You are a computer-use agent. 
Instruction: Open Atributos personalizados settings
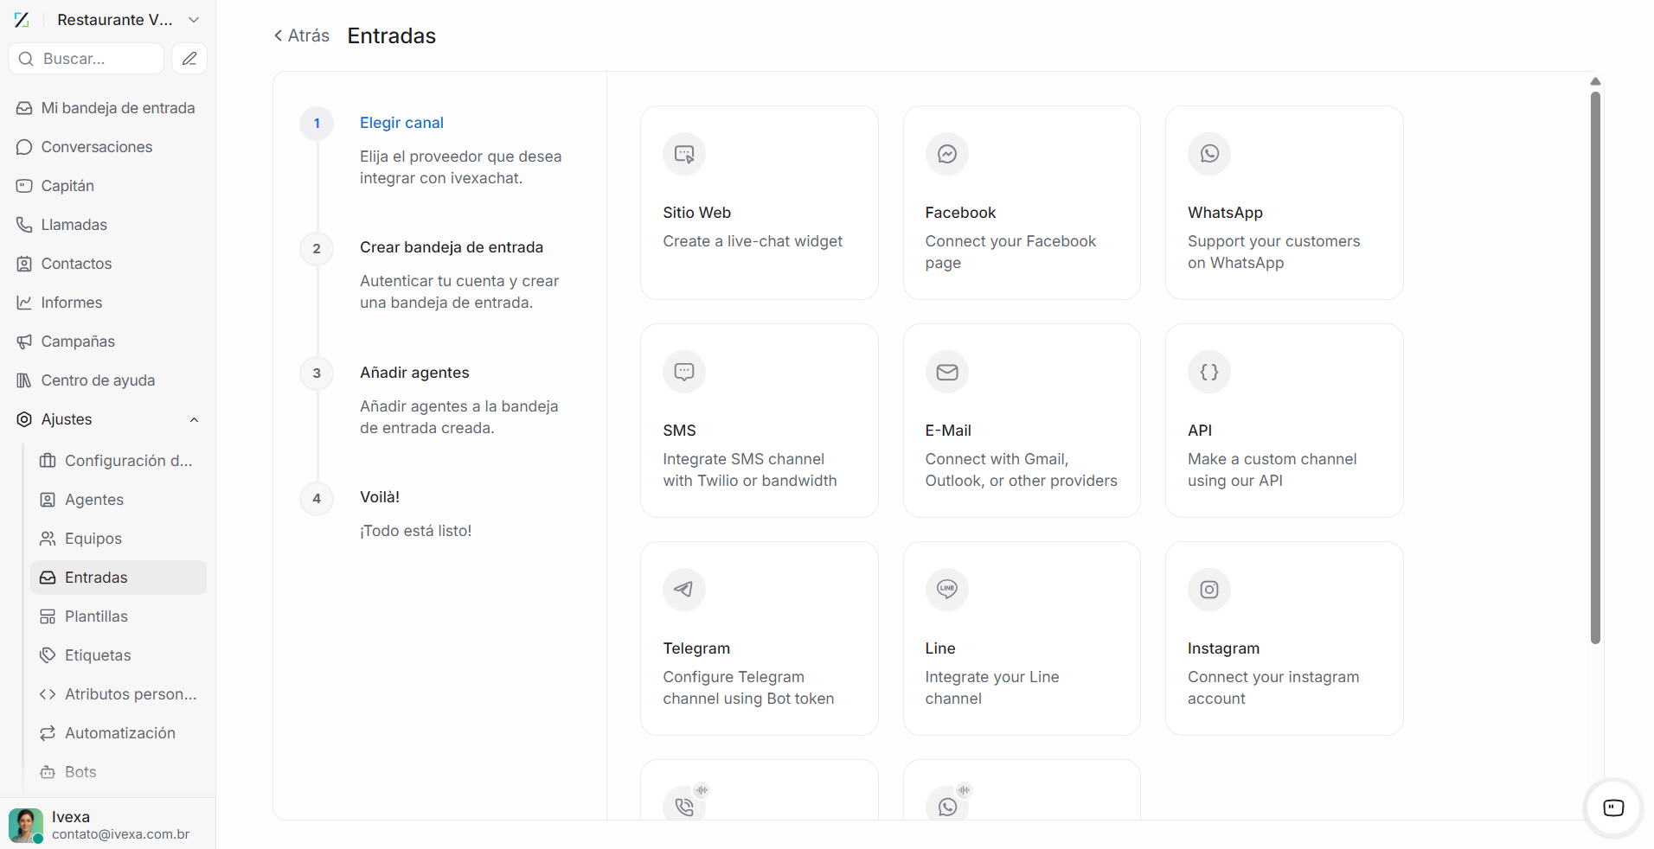[x=119, y=694]
